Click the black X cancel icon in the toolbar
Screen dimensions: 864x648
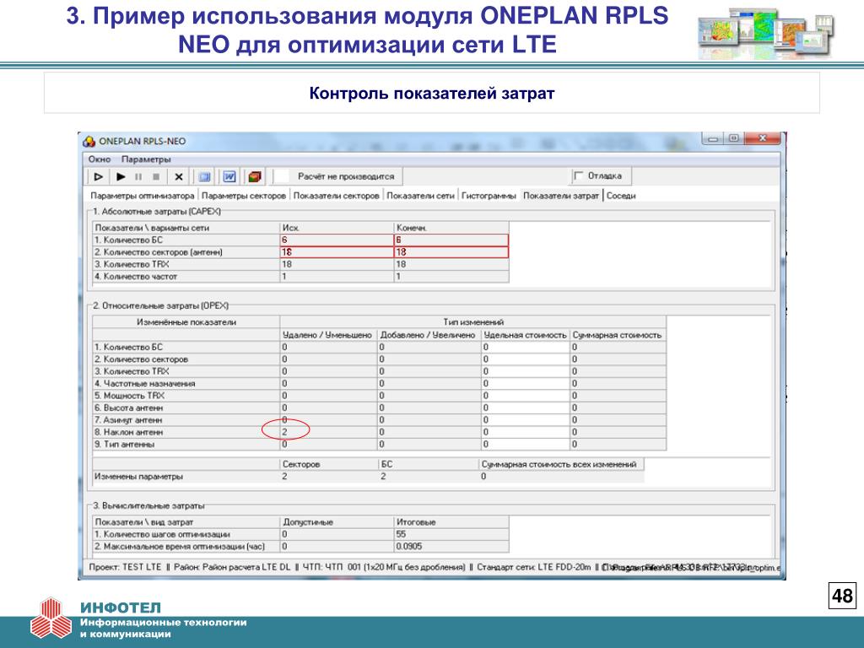coord(179,177)
